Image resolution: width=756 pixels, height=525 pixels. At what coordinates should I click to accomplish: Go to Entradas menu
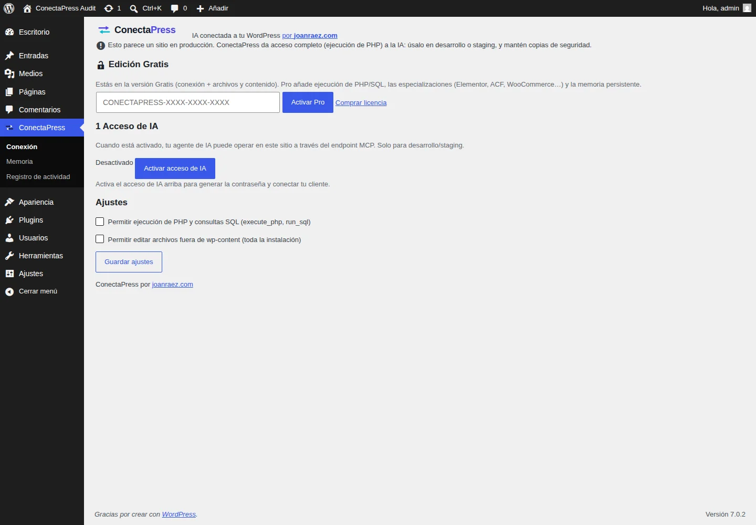(x=34, y=56)
